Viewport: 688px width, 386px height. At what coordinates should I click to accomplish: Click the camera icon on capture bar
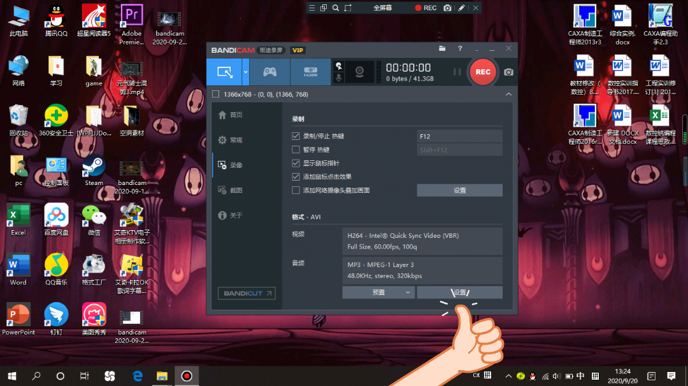447,8
